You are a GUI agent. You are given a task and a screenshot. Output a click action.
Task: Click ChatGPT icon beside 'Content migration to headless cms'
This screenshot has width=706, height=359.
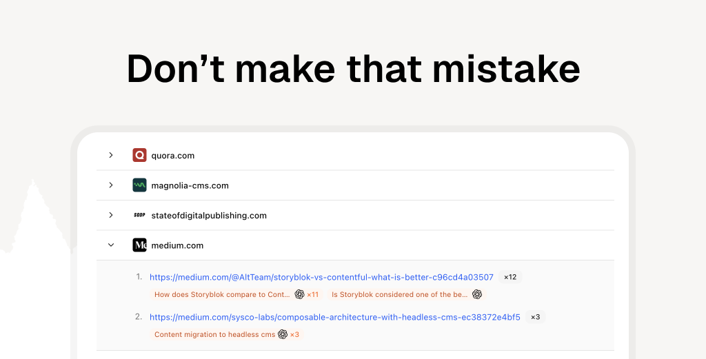283,334
